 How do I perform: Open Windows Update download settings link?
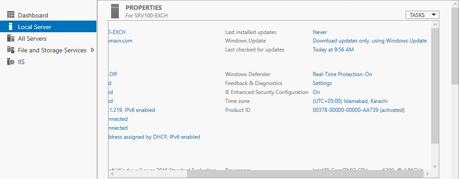tap(369, 41)
